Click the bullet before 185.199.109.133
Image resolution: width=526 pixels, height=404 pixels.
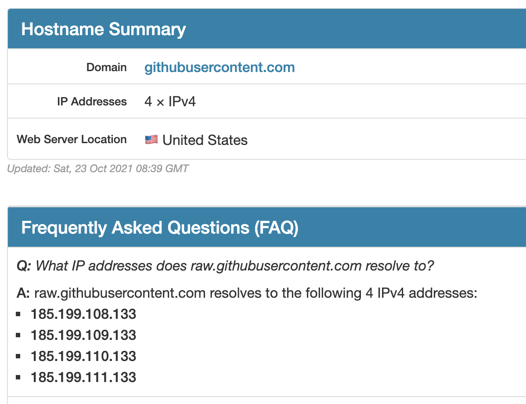pyautogui.click(x=18, y=335)
